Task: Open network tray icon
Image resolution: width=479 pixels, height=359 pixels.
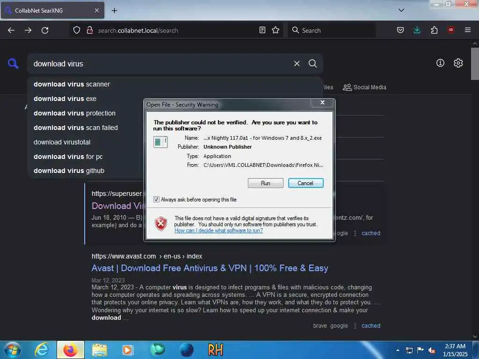Action: [x=409, y=350]
